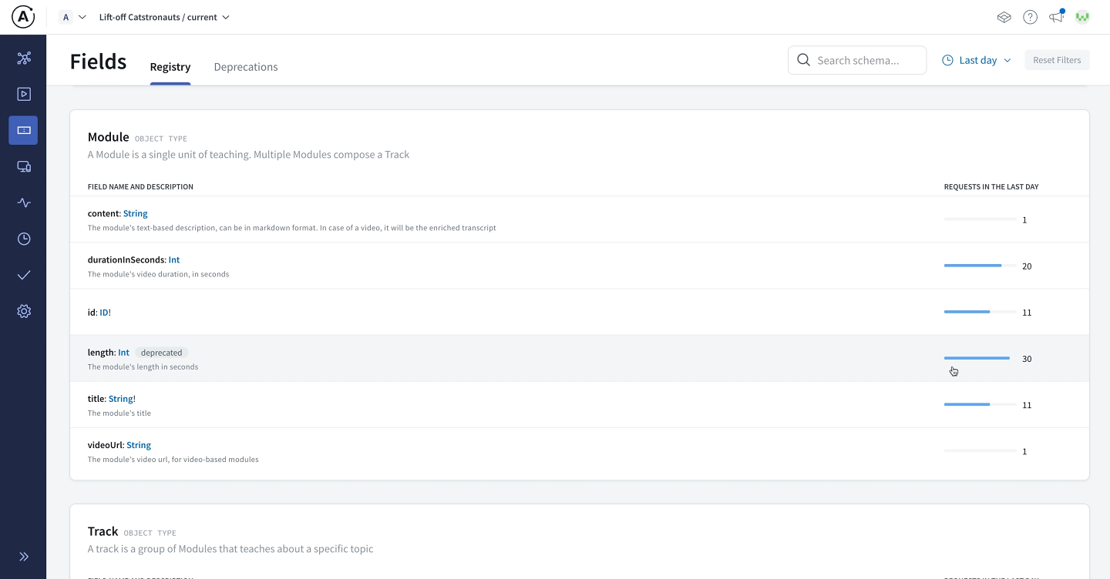Click the Apollo logo icon
The height and width of the screenshot is (579, 1110).
click(x=23, y=17)
